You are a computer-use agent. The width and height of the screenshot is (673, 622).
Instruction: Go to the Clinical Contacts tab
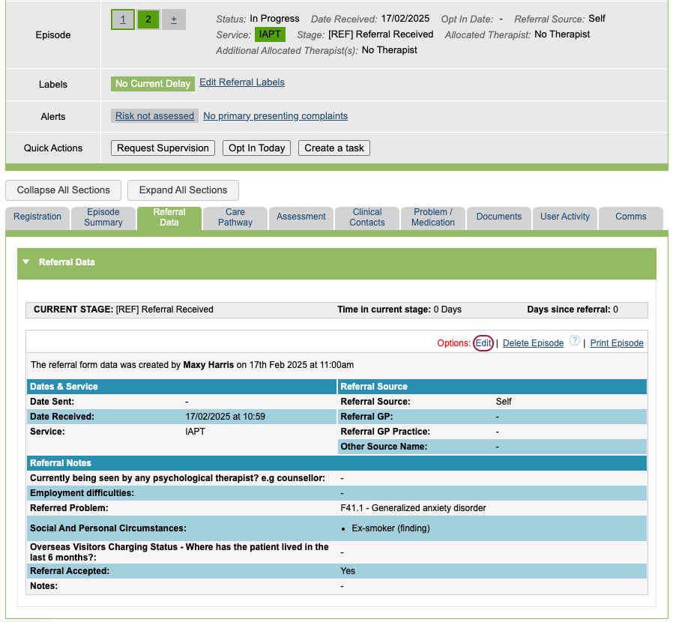[x=367, y=217]
